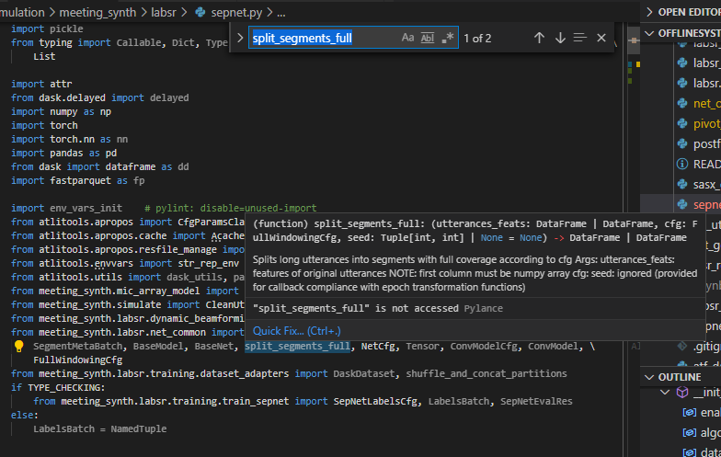Screen dimensions: 721x457
Task: Go to previous match arrow
Action: [x=539, y=38]
